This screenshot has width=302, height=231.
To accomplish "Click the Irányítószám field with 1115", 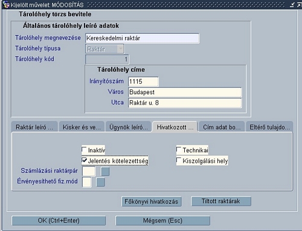I will [x=143, y=82].
